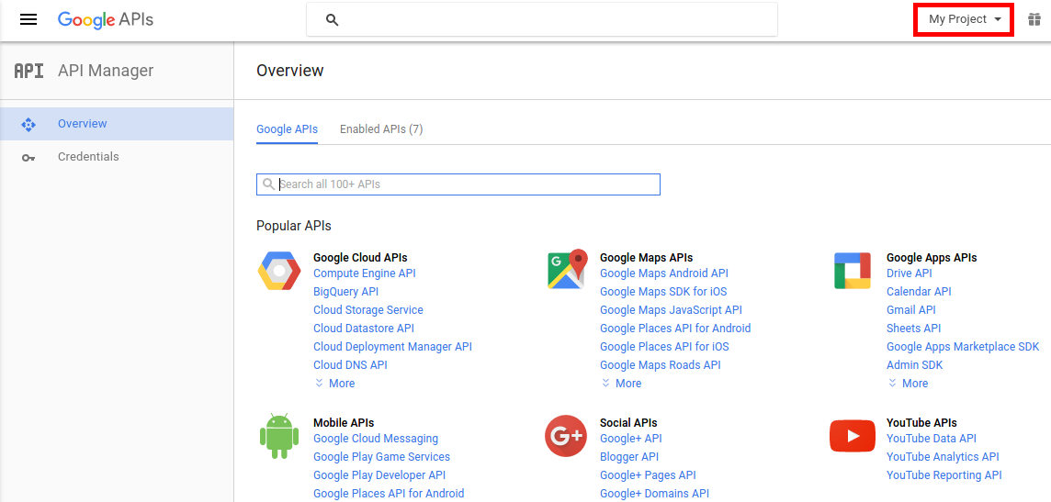The image size is (1051, 502).
Task: Open the hamburger navigation menu
Action: 28,19
